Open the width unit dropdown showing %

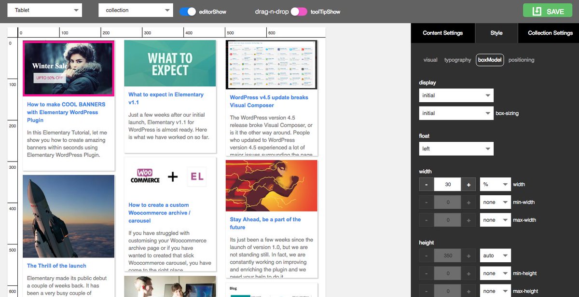[x=495, y=185]
